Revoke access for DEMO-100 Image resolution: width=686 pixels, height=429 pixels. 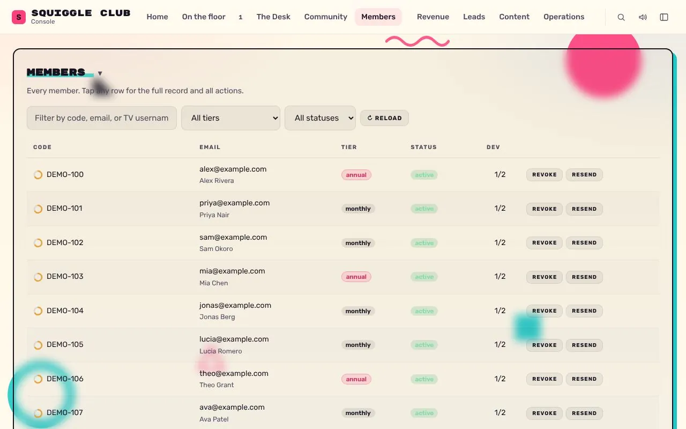click(x=545, y=175)
